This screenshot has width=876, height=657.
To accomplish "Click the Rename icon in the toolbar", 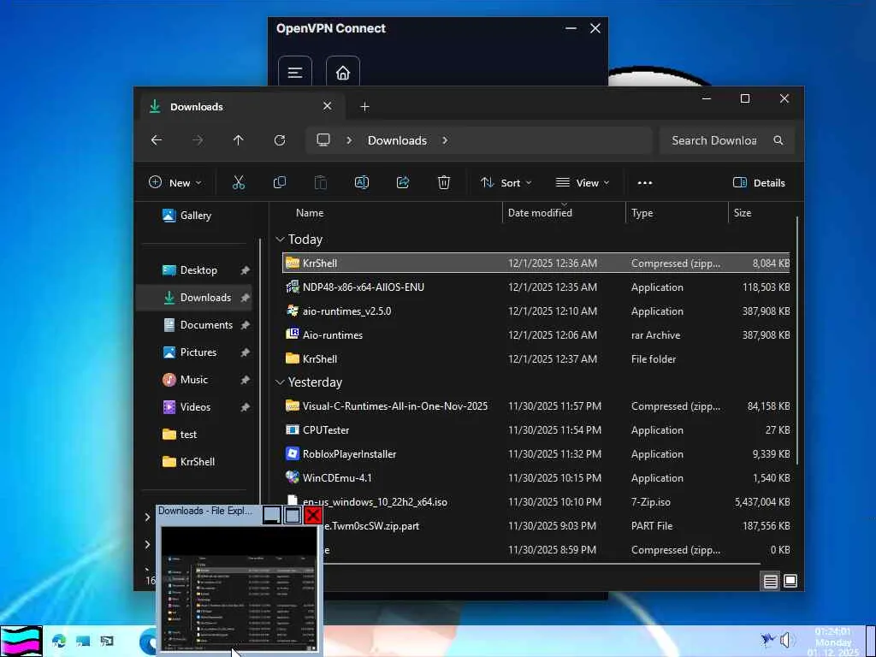I will click(362, 183).
